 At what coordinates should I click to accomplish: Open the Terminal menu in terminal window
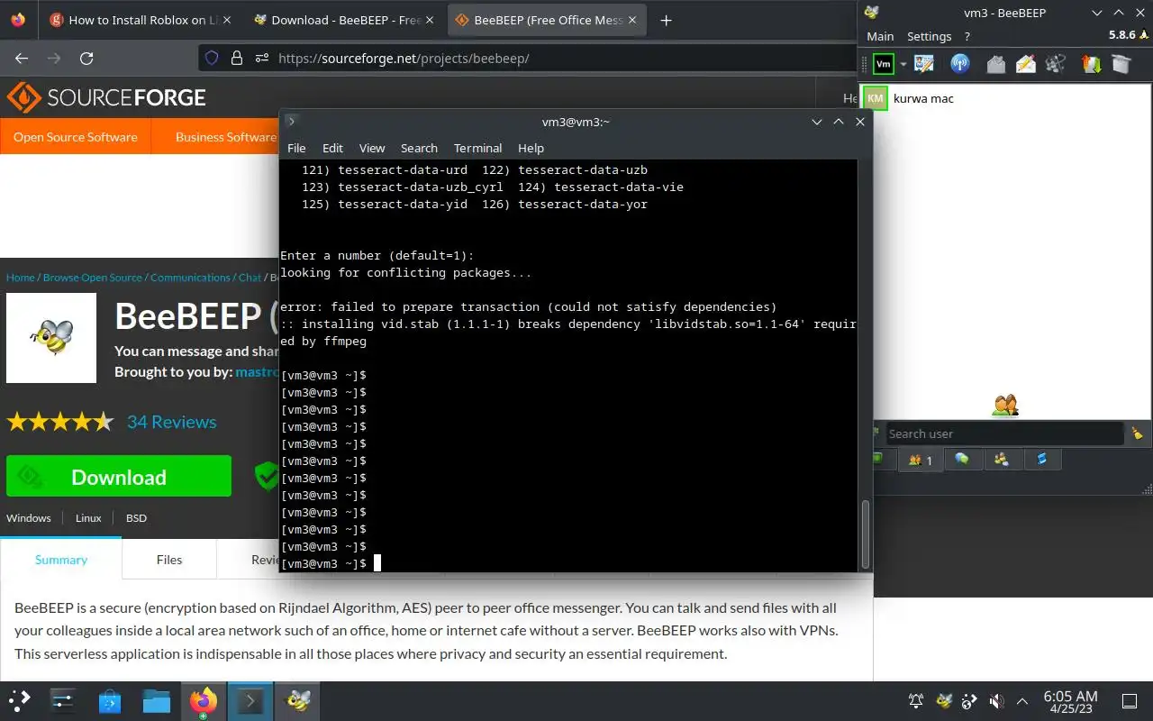pyautogui.click(x=477, y=148)
